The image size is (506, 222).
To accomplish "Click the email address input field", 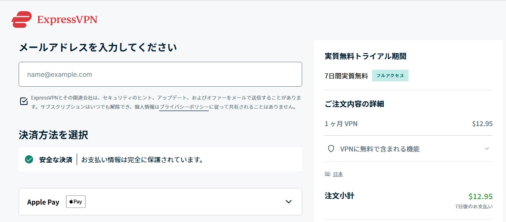I will pyautogui.click(x=160, y=74).
